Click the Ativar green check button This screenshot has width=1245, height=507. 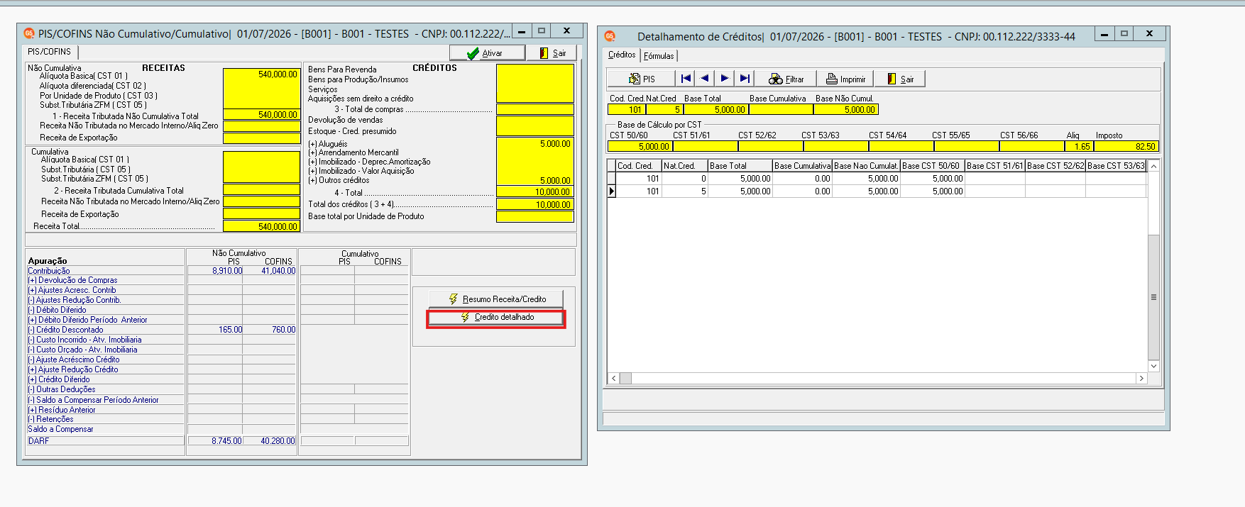tap(487, 53)
